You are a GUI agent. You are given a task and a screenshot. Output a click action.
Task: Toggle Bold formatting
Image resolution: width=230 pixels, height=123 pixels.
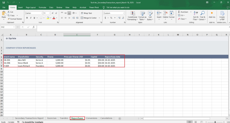(x=27, y=18)
